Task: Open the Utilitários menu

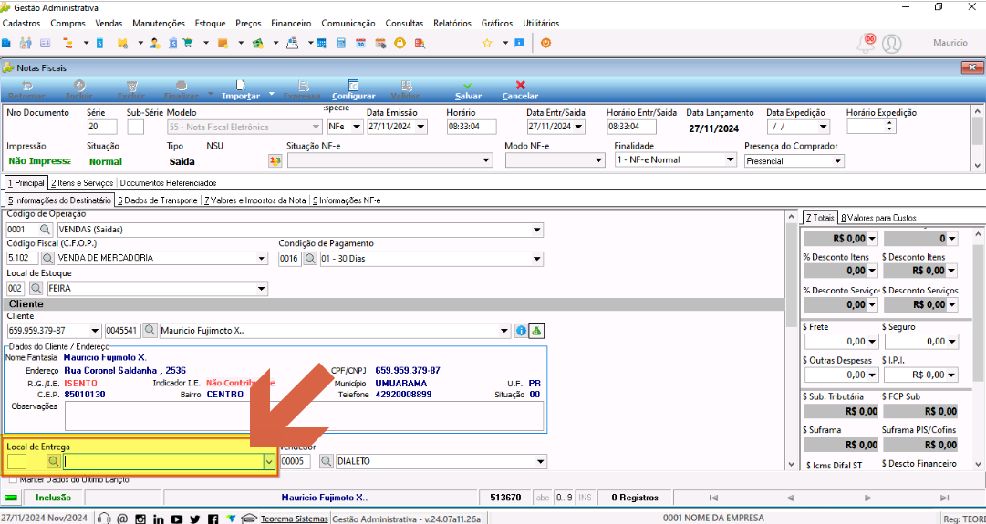Action: [x=541, y=24]
